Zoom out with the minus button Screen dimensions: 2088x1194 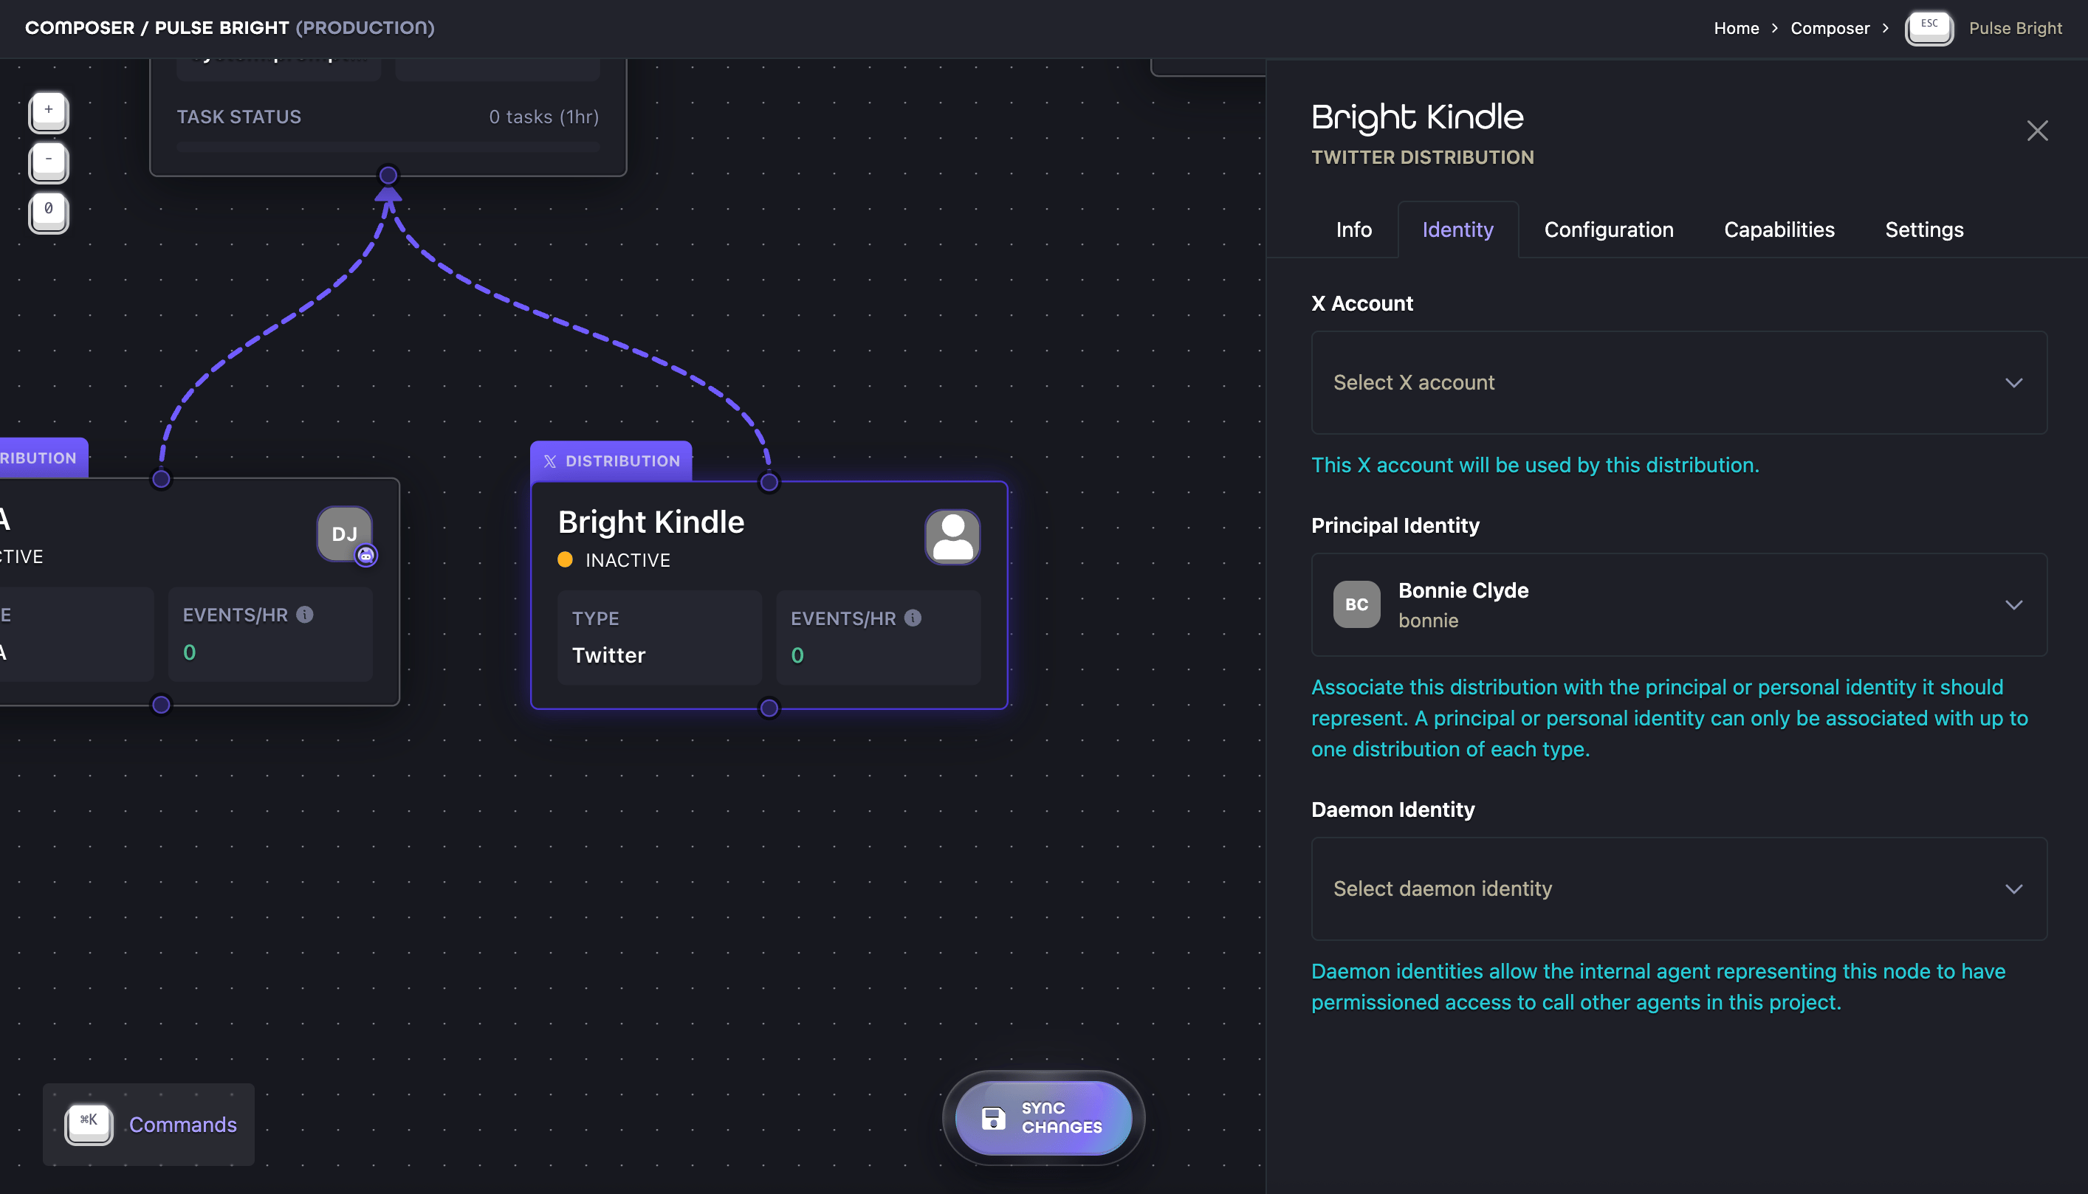pyautogui.click(x=49, y=162)
